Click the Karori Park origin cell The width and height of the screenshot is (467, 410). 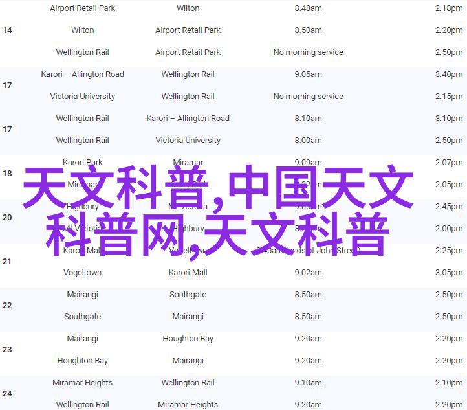[82, 163]
